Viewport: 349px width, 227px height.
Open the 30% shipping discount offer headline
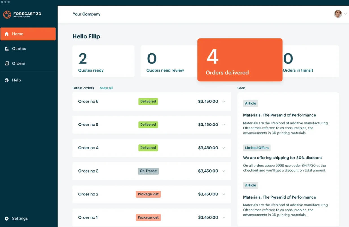point(282,158)
